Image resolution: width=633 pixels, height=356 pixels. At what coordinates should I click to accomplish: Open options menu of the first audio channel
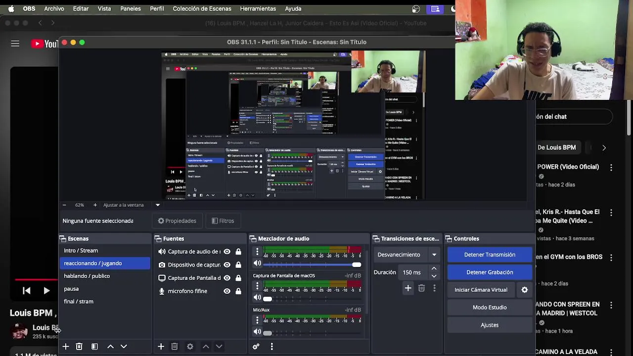(257, 252)
